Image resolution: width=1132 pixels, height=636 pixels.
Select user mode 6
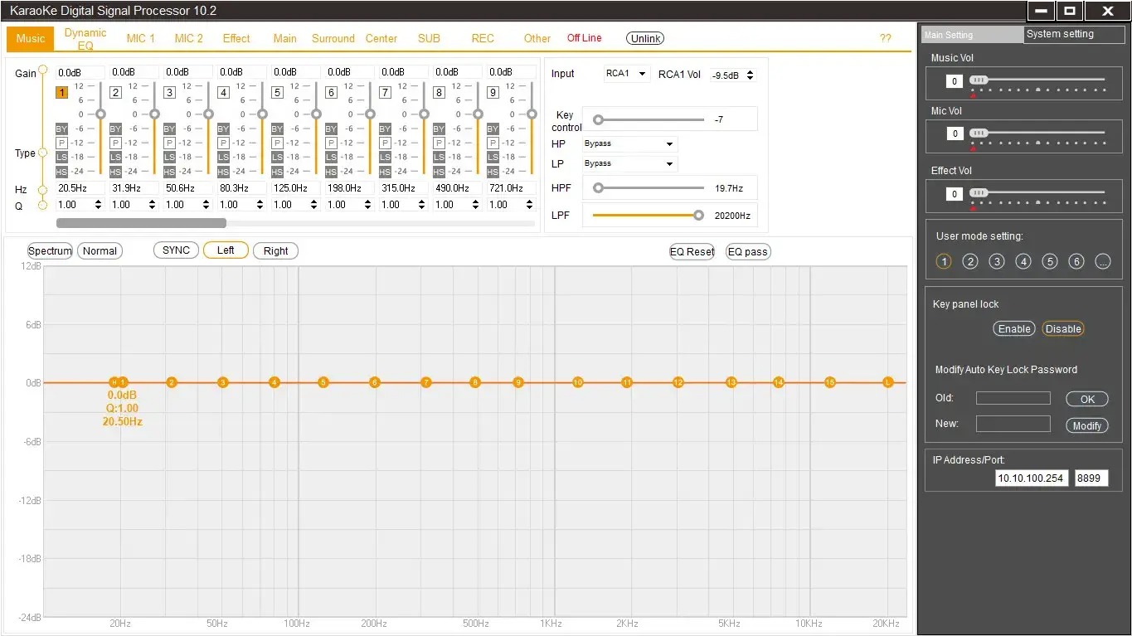[x=1076, y=261]
